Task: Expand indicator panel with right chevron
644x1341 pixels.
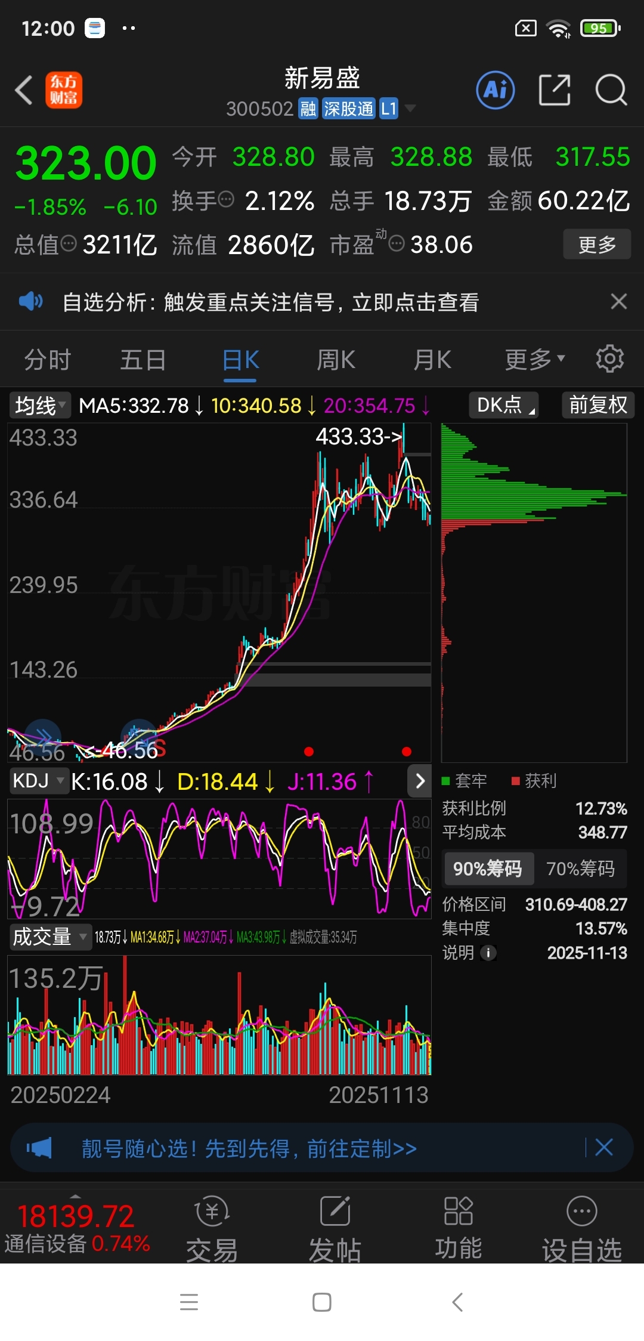Action: click(420, 781)
